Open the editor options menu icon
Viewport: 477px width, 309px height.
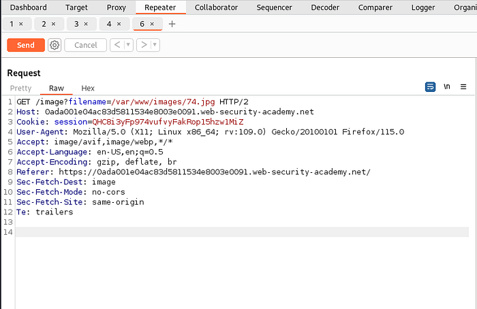[x=463, y=87]
